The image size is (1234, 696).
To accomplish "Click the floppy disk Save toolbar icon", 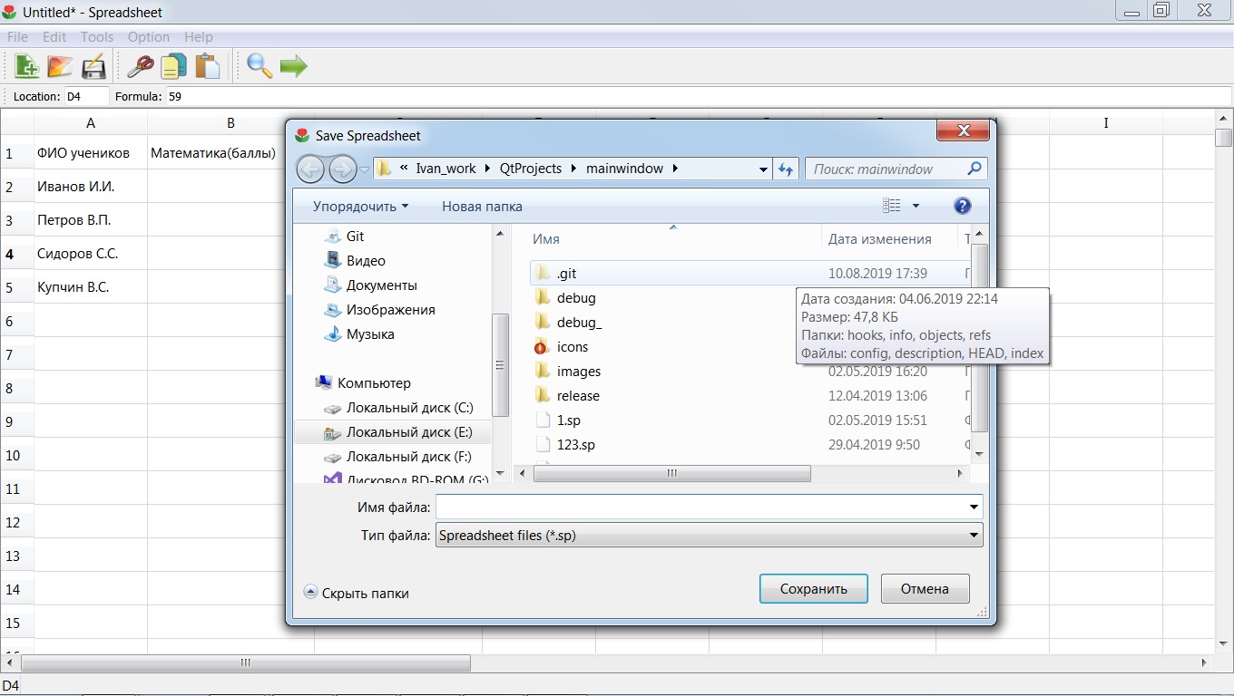I will pos(93,66).
